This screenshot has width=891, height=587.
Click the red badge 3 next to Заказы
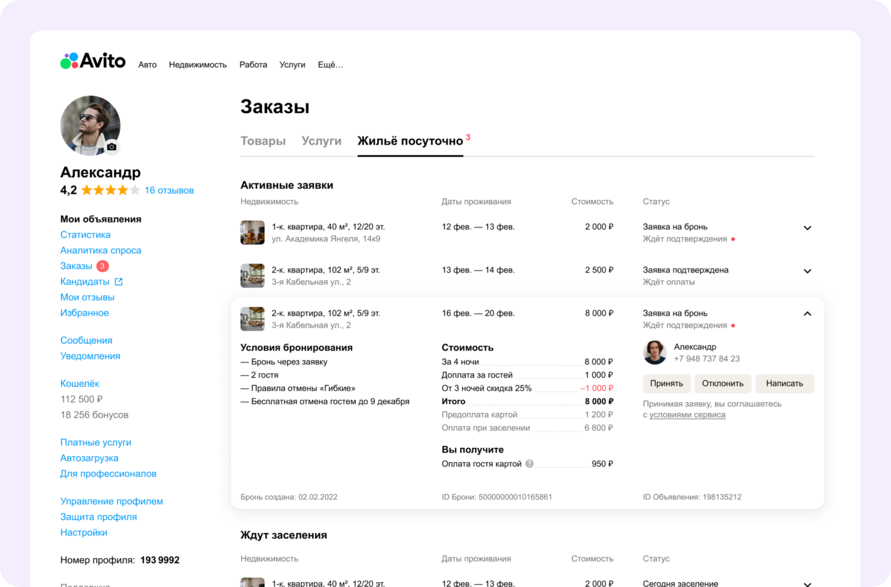[x=102, y=266]
